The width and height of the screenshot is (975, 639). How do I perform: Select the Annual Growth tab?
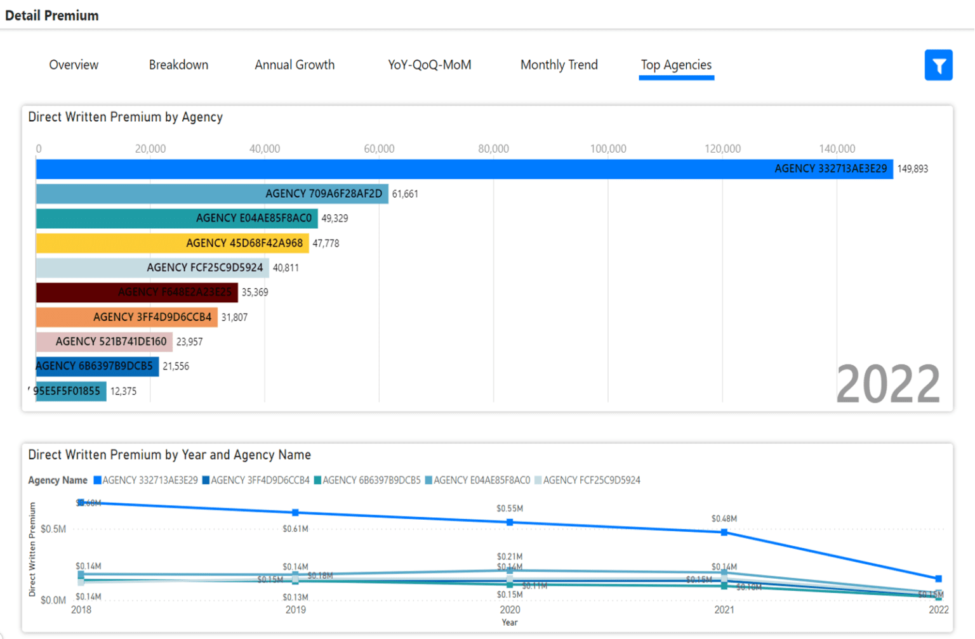295,65
